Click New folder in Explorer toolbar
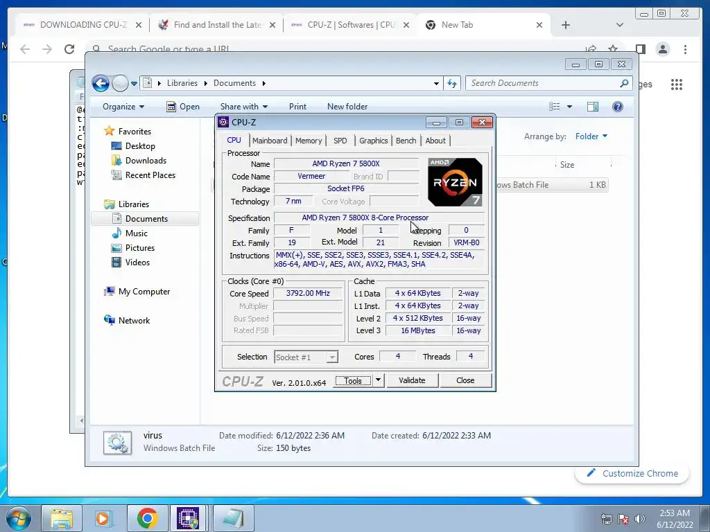The width and height of the screenshot is (710, 532). click(x=347, y=107)
